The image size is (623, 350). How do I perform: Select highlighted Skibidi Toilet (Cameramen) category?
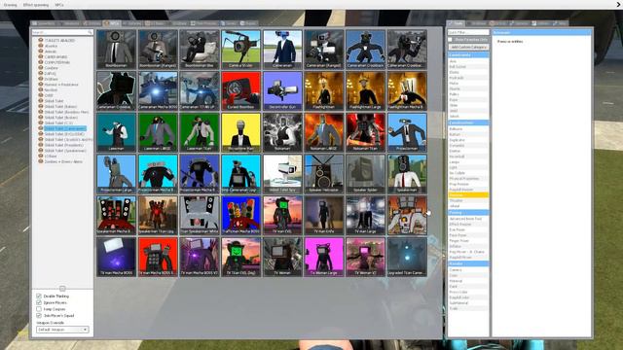pyautogui.click(x=65, y=128)
